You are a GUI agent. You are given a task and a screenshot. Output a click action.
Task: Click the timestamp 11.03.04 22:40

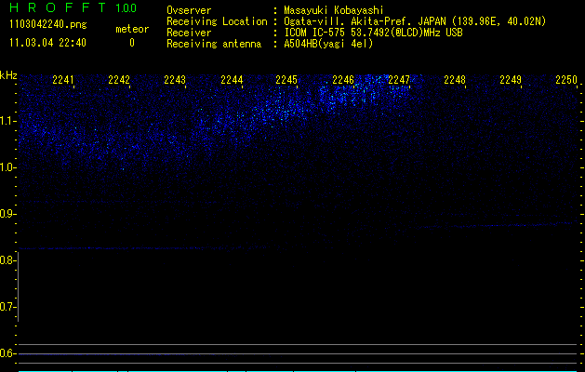[x=47, y=43]
